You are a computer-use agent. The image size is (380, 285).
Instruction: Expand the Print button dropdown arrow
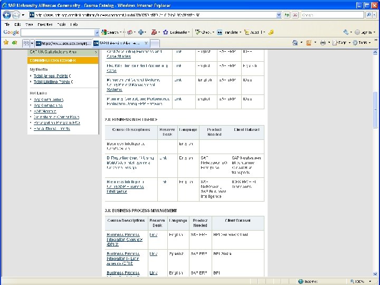pos(329,43)
